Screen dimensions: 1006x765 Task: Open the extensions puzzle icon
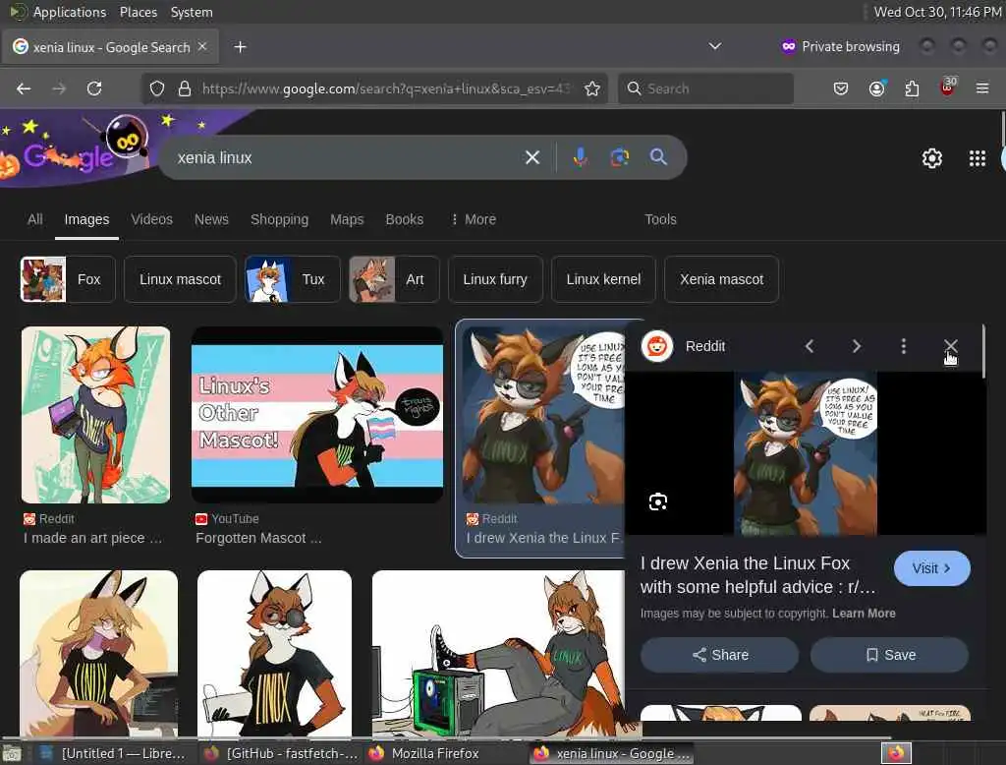[x=912, y=88]
